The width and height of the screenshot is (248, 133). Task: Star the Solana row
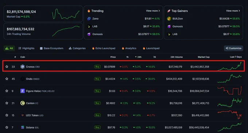pyautogui.click(x=7, y=127)
